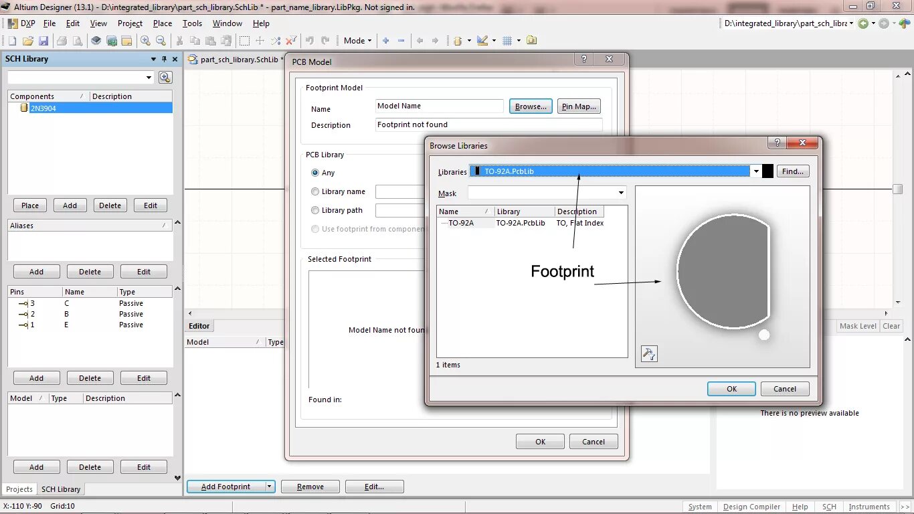Expand the Add Footprint dropdown arrow
Image resolution: width=914 pixels, height=514 pixels.
270,487
